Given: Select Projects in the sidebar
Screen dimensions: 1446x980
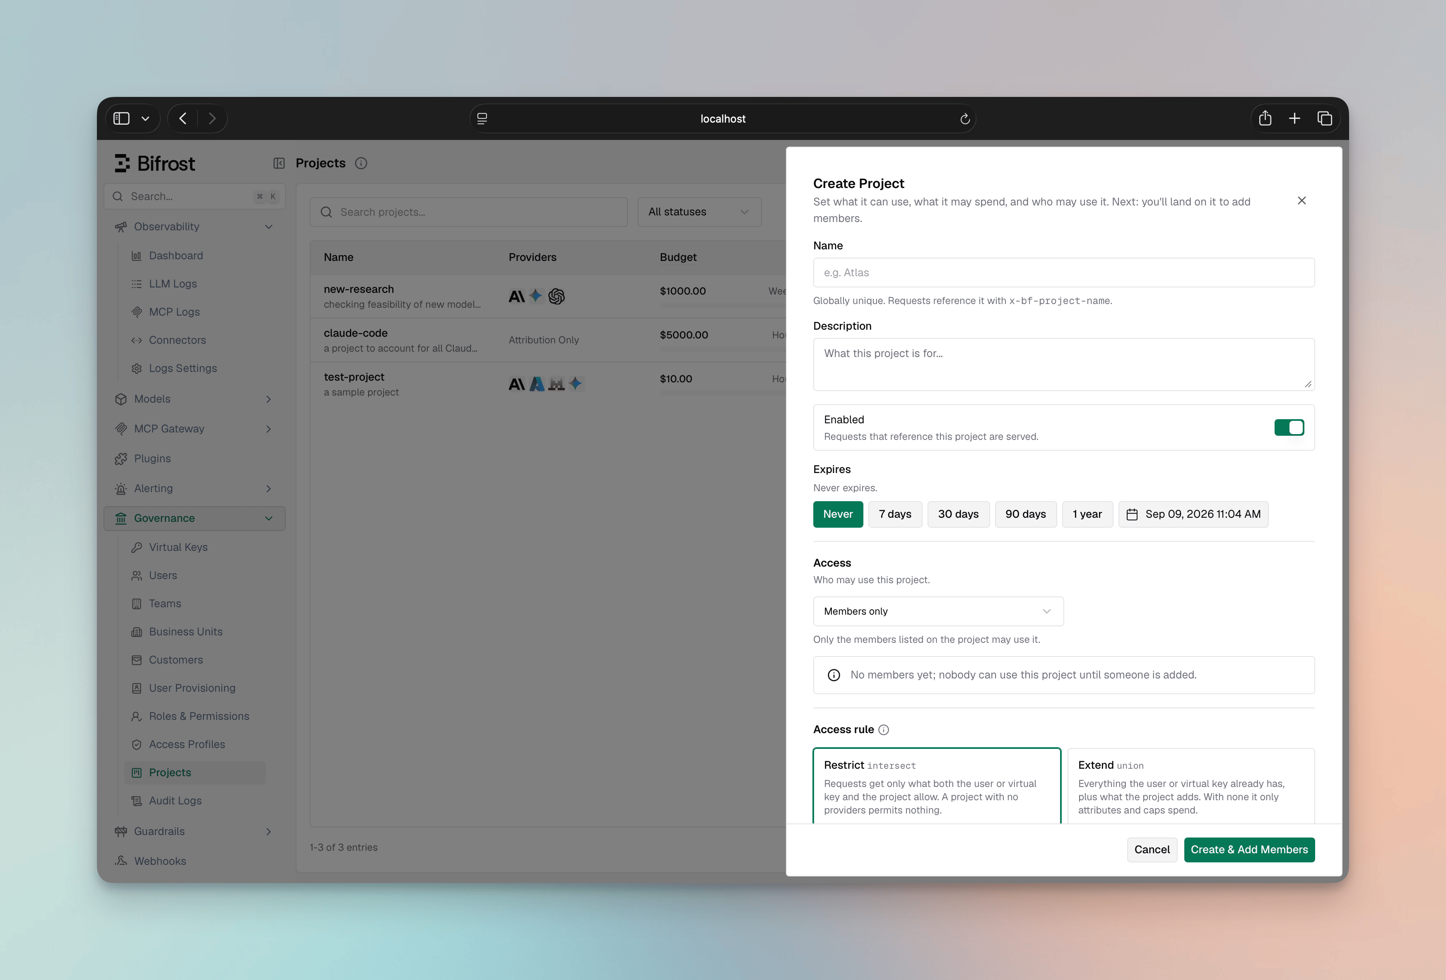Looking at the screenshot, I should tap(195, 772).
